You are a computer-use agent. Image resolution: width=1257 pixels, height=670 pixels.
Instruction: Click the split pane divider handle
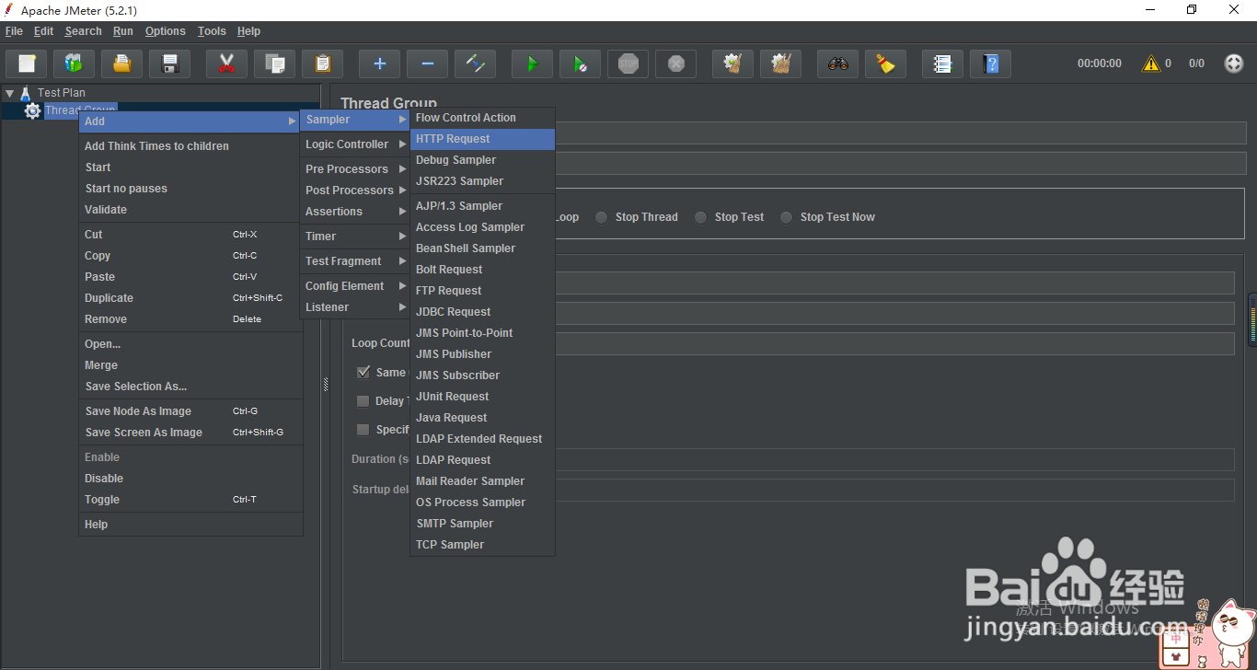[326, 385]
